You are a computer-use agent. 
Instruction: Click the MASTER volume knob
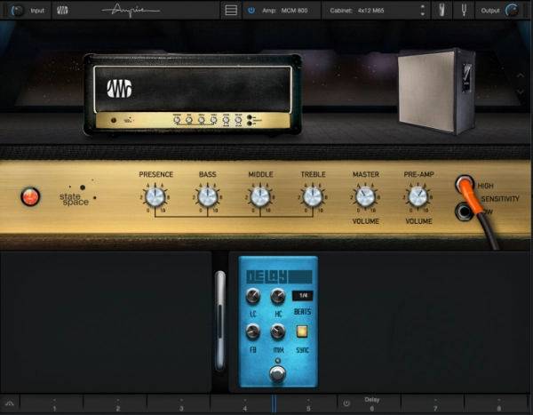[x=365, y=197]
